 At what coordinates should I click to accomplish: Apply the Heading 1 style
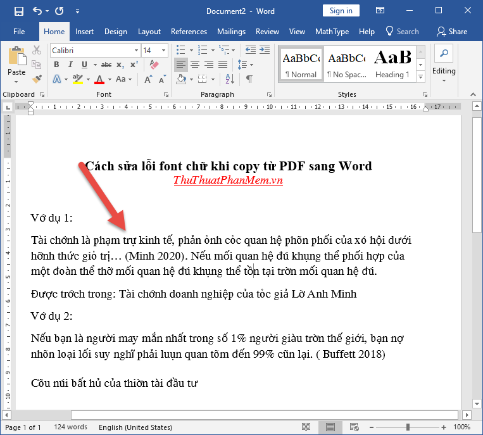pyautogui.click(x=392, y=65)
